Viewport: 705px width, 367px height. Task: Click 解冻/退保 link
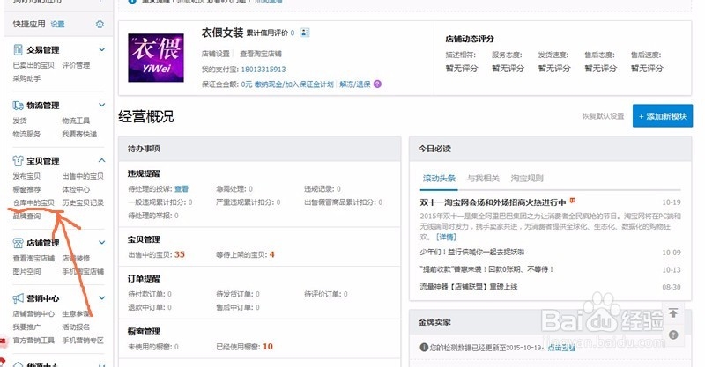point(355,84)
